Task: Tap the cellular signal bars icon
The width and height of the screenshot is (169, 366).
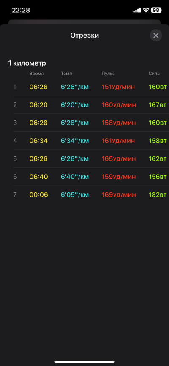Action: [137, 10]
